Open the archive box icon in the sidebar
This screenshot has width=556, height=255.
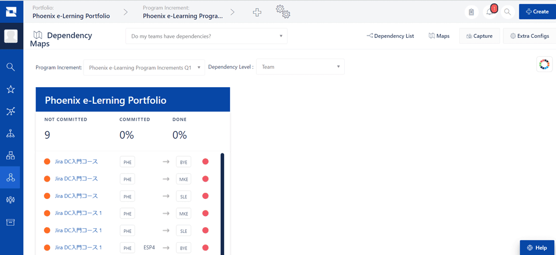11,222
